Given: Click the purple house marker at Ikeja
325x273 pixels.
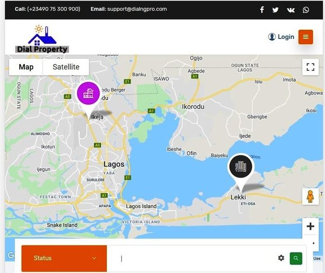Looking at the screenshot, I should (x=88, y=93).
